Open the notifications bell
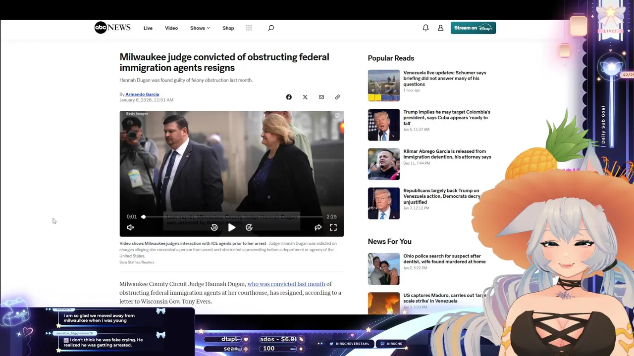This screenshot has height=356, width=634. [x=425, y=28]
